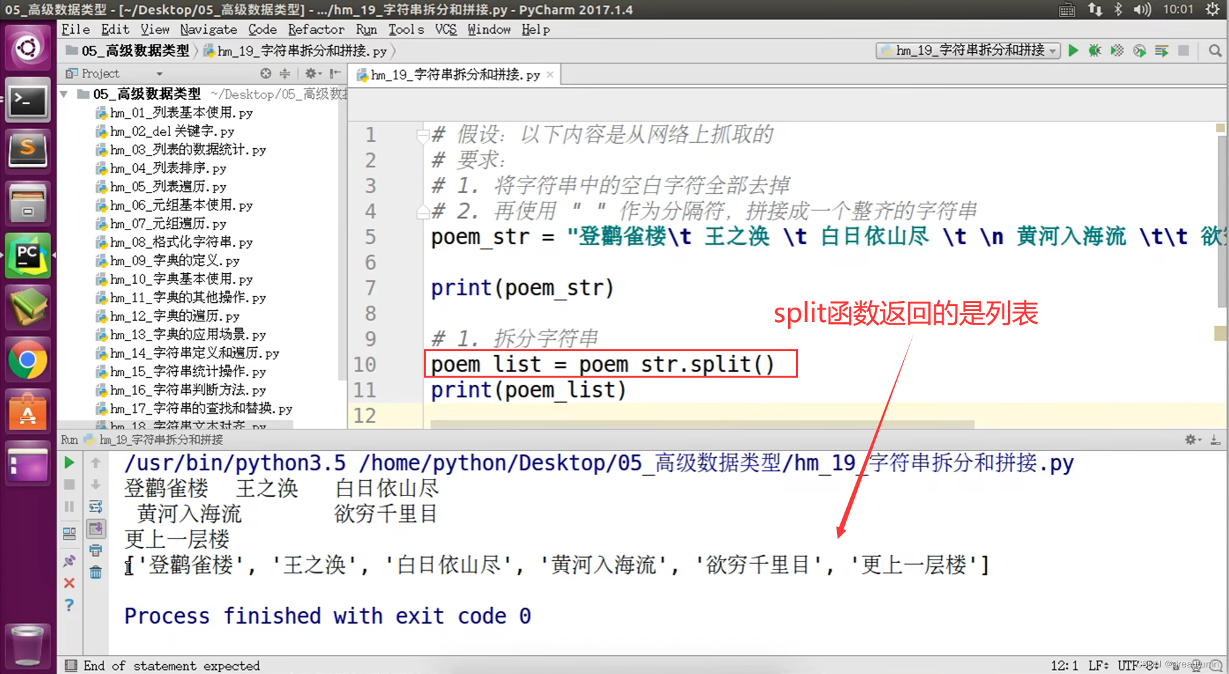Viewport: 1229px width, 674px height.
Task: Click the scroll from source icon in Project panel
Action: click(x=266, y=73)
